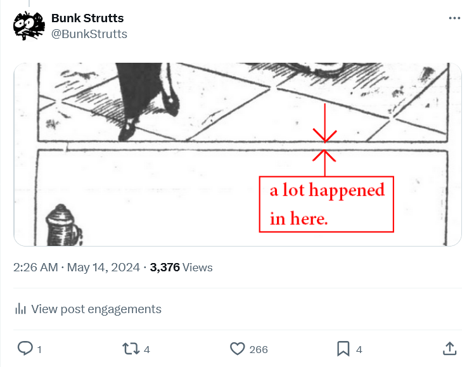Click the 266 likes count

pos(258,349)
